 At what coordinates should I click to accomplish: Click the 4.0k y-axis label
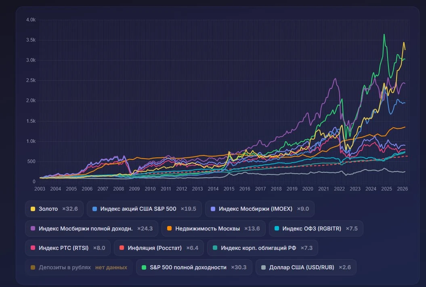31,20
